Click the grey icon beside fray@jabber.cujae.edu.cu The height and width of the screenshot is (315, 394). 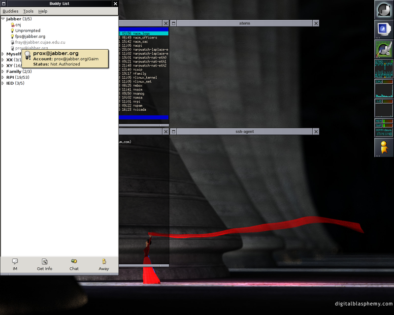[12, 42]
